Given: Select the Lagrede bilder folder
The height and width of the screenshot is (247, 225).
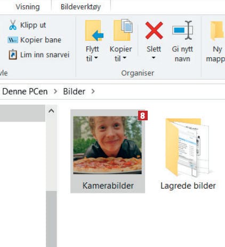Looking at the screenshot, I should click(188, 153).
